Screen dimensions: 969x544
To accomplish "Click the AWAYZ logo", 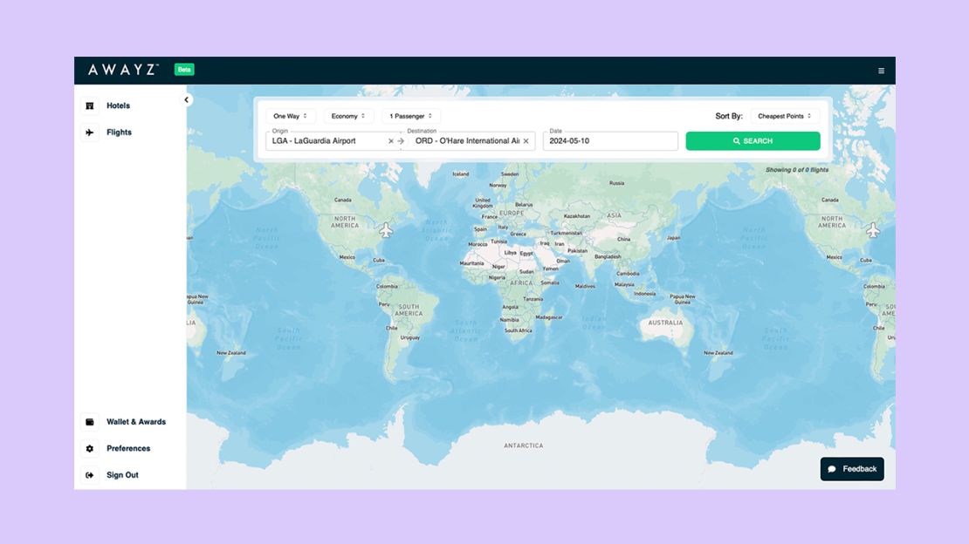I will pyautogui.click(x=123, y=70).
